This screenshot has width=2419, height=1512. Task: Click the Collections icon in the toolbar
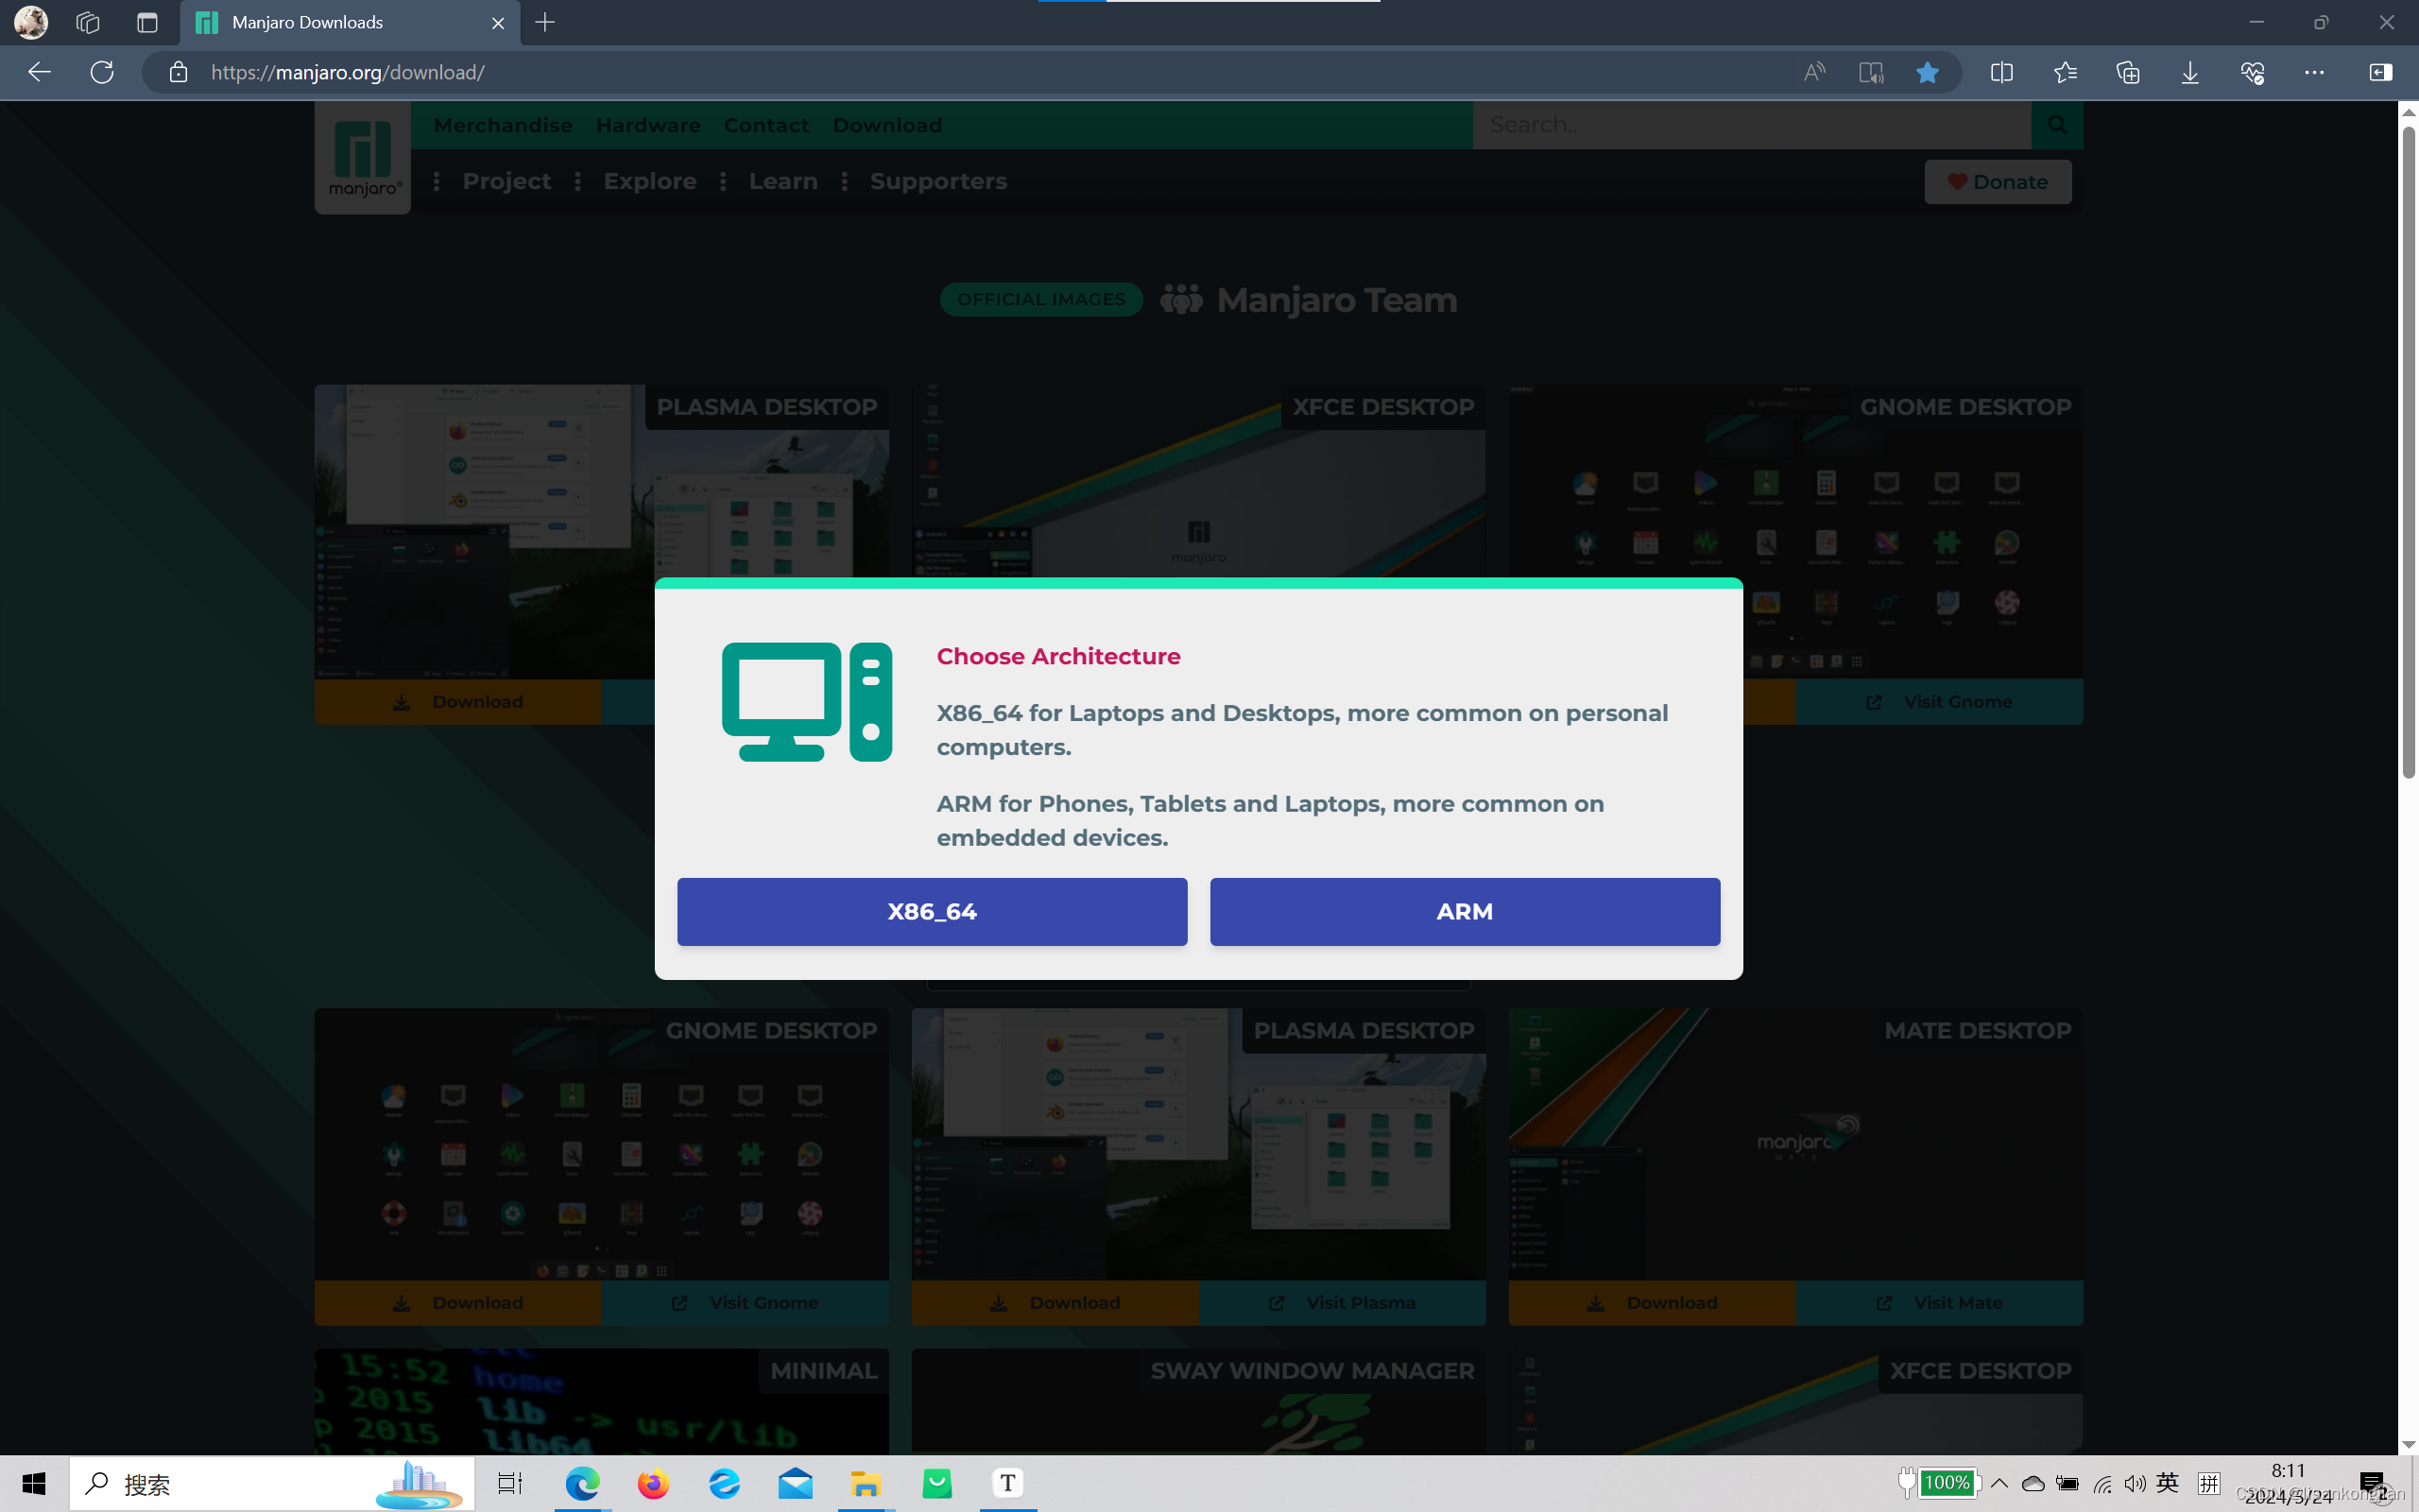[2127, 71]
